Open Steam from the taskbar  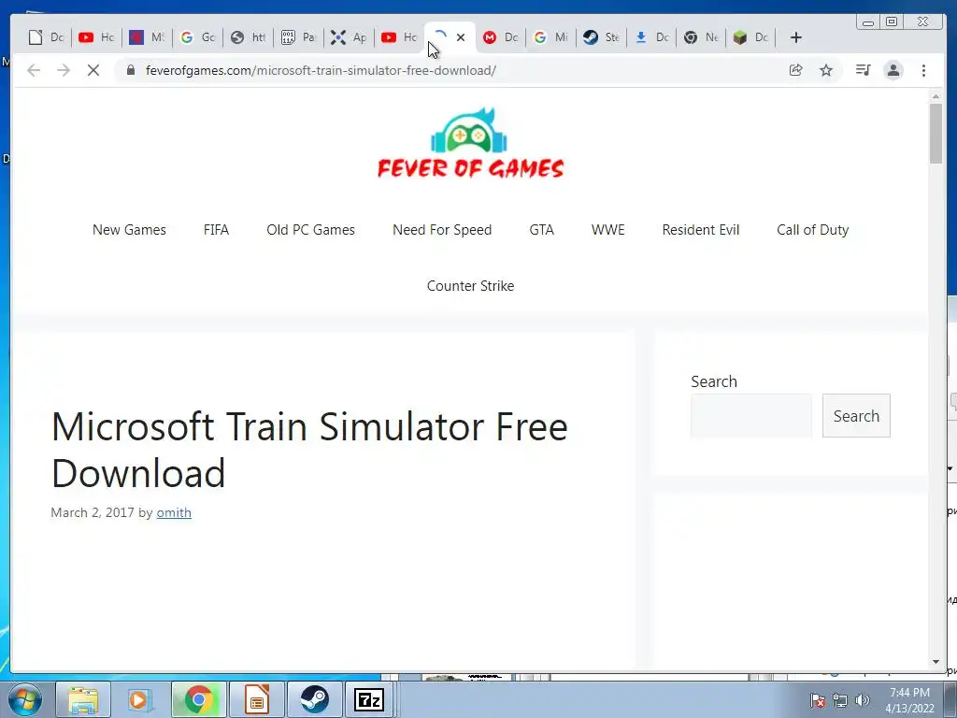coord(314,699)
